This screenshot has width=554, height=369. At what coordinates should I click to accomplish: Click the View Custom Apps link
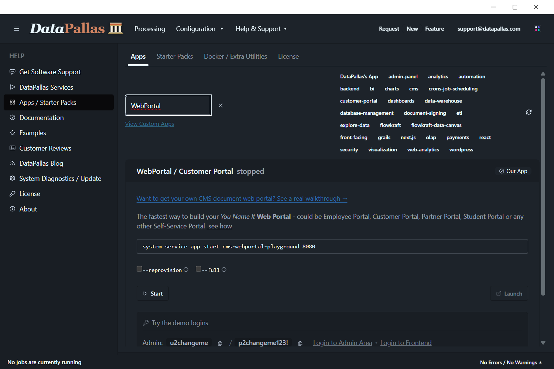[x=150, y=124]
